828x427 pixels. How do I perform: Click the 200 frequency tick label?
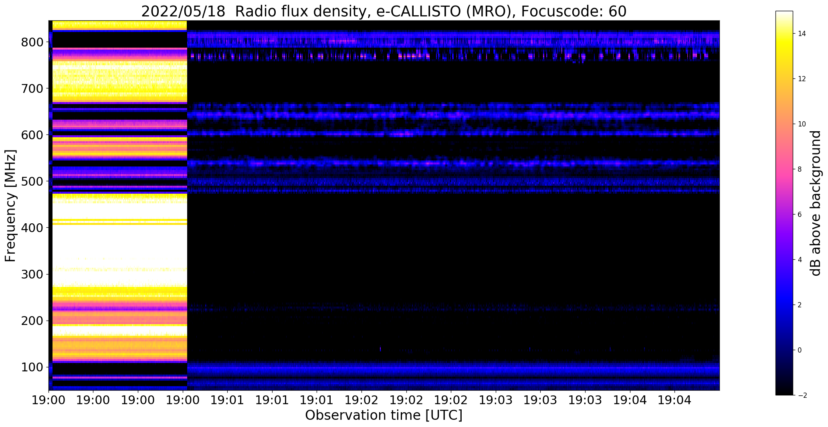[x=32, y=321]
